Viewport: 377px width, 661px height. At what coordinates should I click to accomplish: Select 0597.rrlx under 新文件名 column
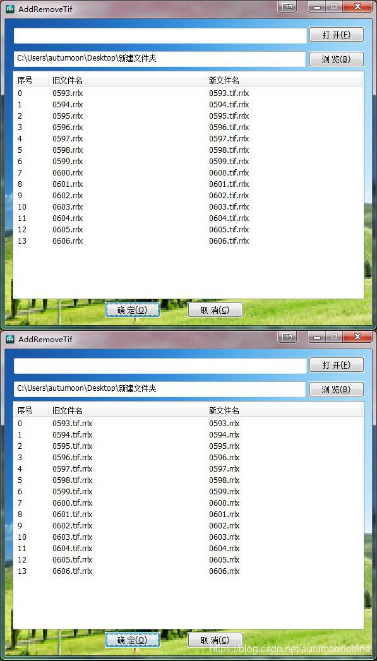pyautogui.click(x=224, y=469)
